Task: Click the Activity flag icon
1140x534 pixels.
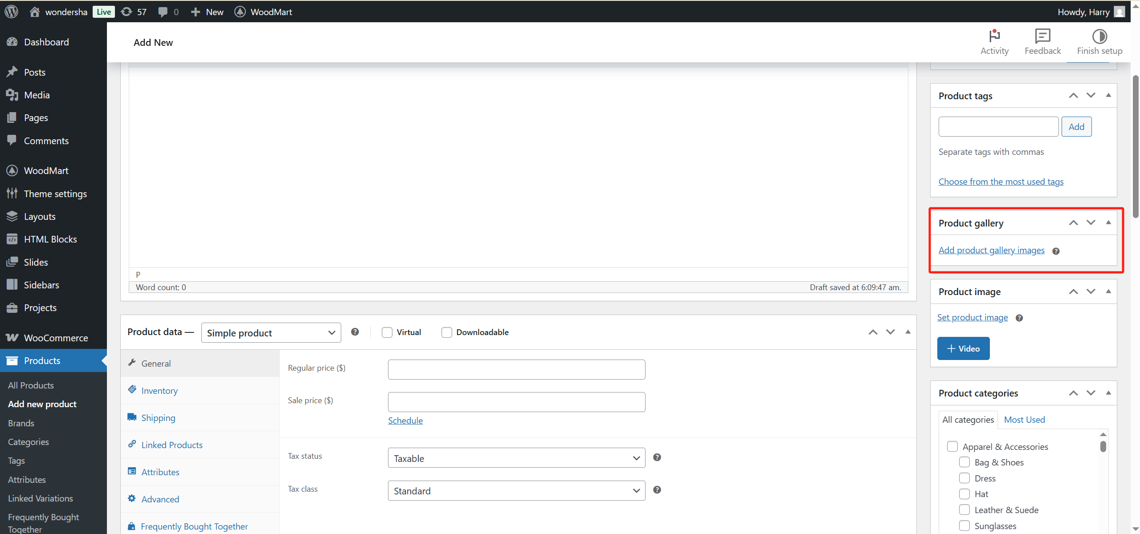Action: point(994,36)
